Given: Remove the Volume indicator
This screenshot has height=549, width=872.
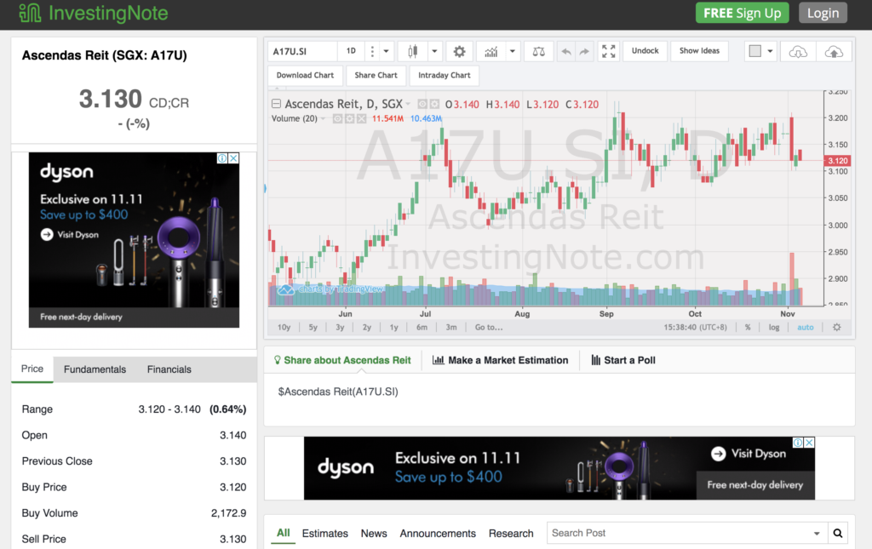Looking at the screenshot, I should pyautogui.click(x=361, y=118).
